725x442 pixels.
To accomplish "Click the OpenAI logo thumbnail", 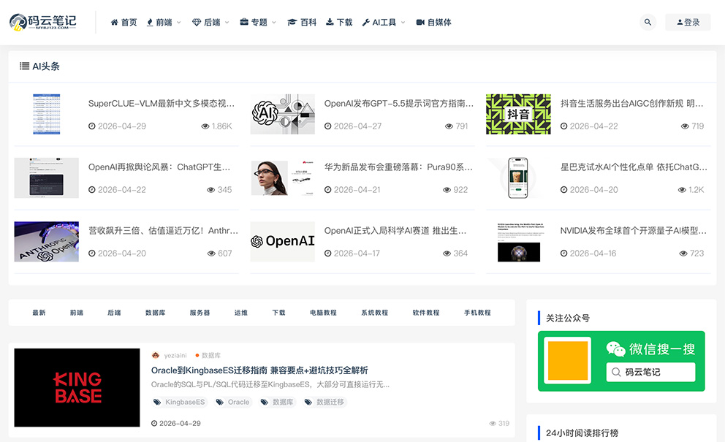I will pos(283,241).
